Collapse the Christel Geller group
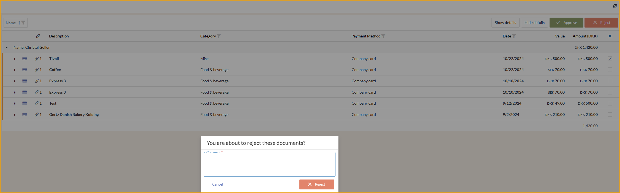Image resolution: width=620 pixels, height=193 pixels. pos(7,48)
